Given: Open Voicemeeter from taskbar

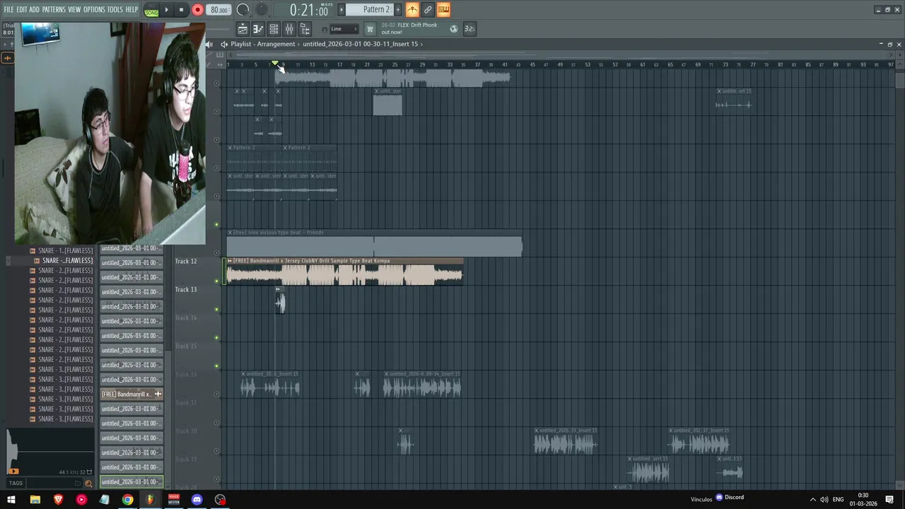Looking at the screenshot, I should click(x=173, y=500).
